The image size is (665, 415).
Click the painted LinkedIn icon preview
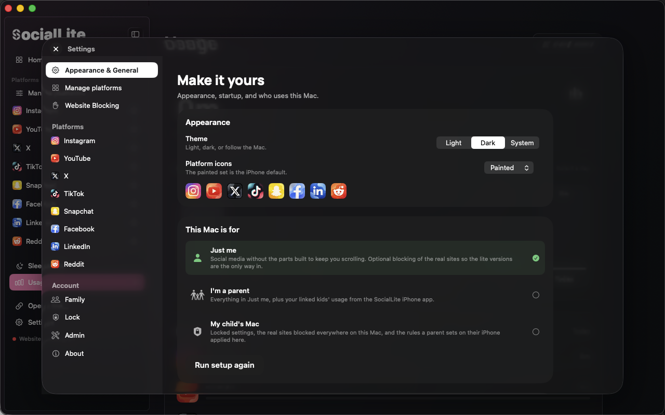(318, 191)
